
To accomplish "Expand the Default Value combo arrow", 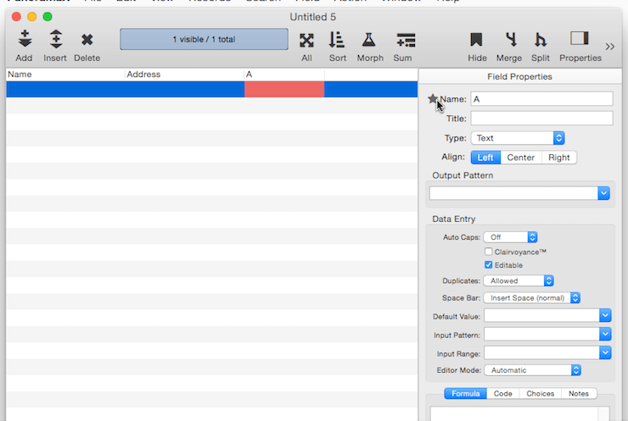I will pos(605,315).
